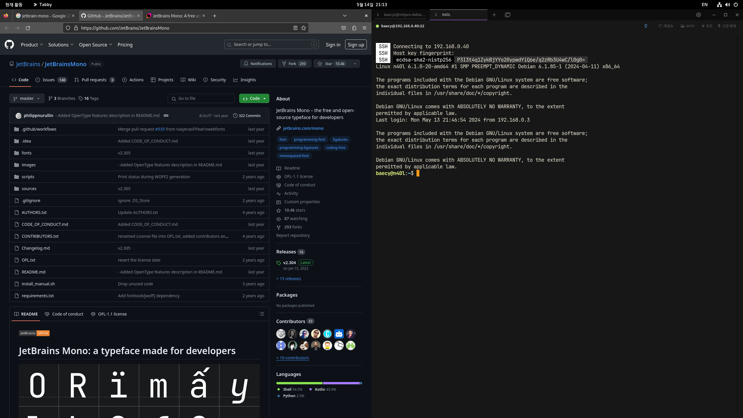The image size is (743, 418).
Task: Open the master branch dropdown
Action: pyautogui.click(x=27, y=98)
